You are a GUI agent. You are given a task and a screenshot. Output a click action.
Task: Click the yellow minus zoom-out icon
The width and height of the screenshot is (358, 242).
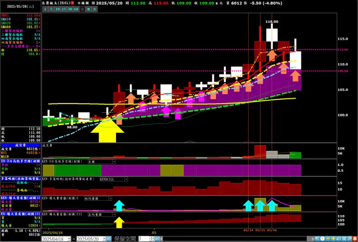328,239
